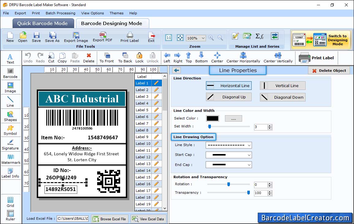This screenshot has height=224, width=354.
Task: Select the Image tool
Action: pos(10,88)
